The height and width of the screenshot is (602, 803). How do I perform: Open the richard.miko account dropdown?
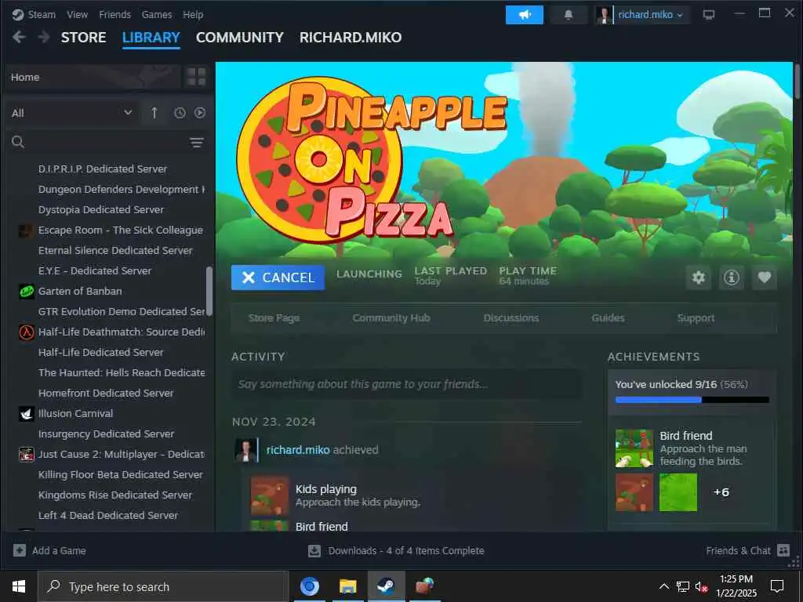pos(650,15)
